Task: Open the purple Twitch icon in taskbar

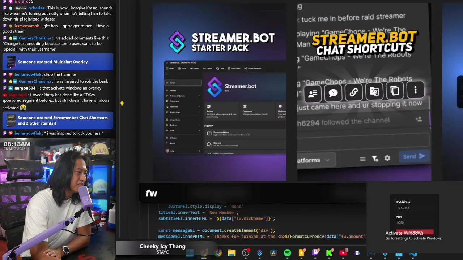Action: click(x=315, y=252)
